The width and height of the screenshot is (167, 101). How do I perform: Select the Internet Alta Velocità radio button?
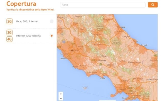click(51, 36)
